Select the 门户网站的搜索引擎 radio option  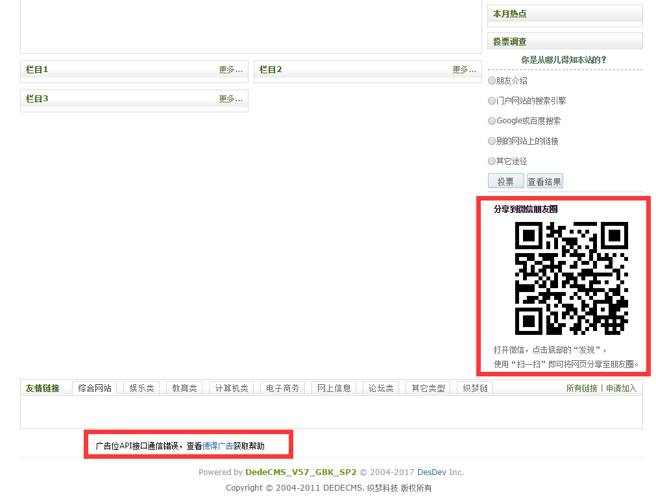pyautogui.click(x=492, y=101)
